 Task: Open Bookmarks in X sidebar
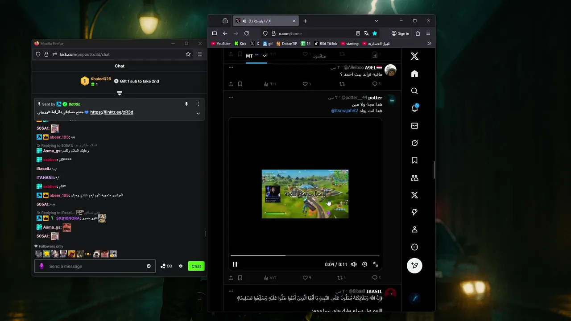click(414, 160)
